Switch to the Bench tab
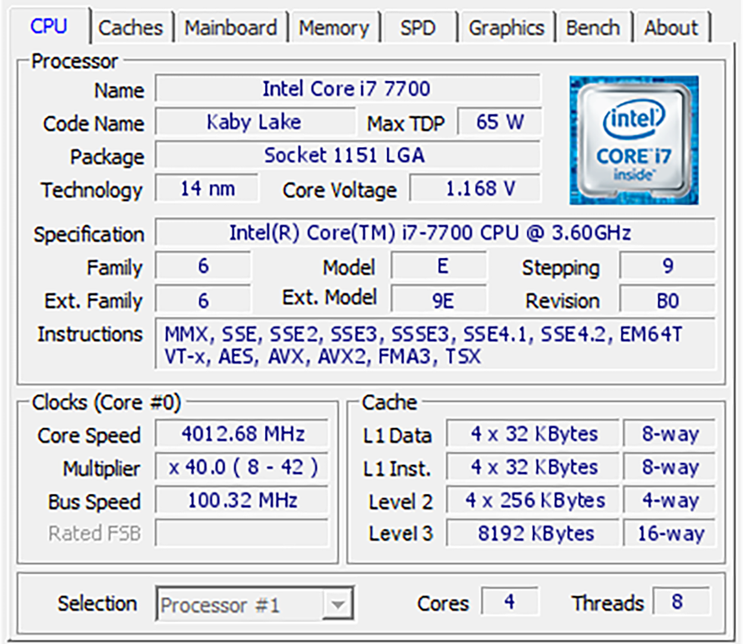The image size is (743, 644). (593, 27)
